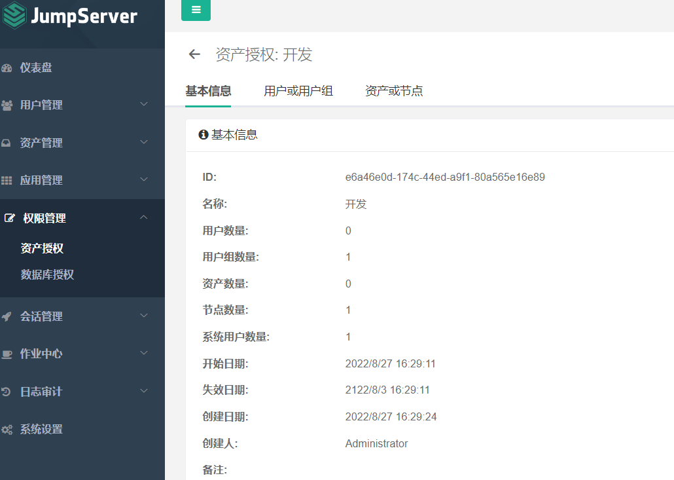Click the coffee cup icon beside 作业中心

click(7, 354)
